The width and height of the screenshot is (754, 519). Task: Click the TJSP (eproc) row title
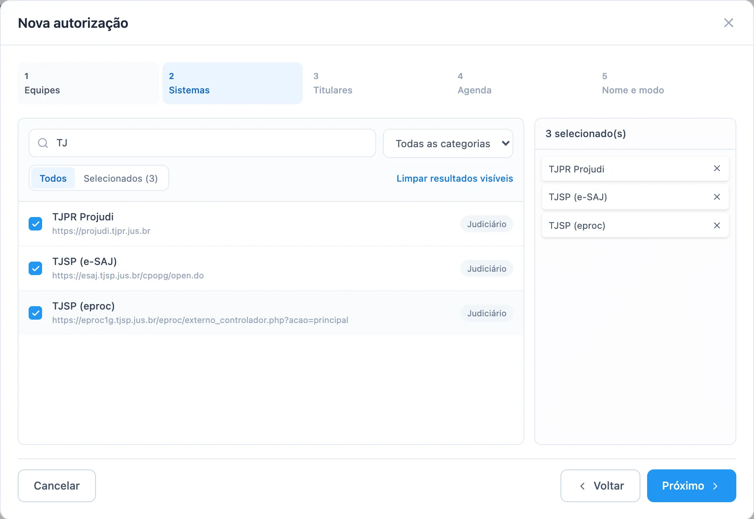tap(83, 306)
